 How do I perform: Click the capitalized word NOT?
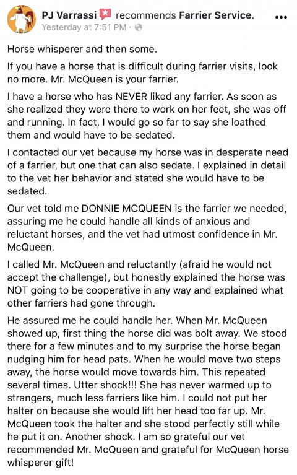click(x=18, y=290)
